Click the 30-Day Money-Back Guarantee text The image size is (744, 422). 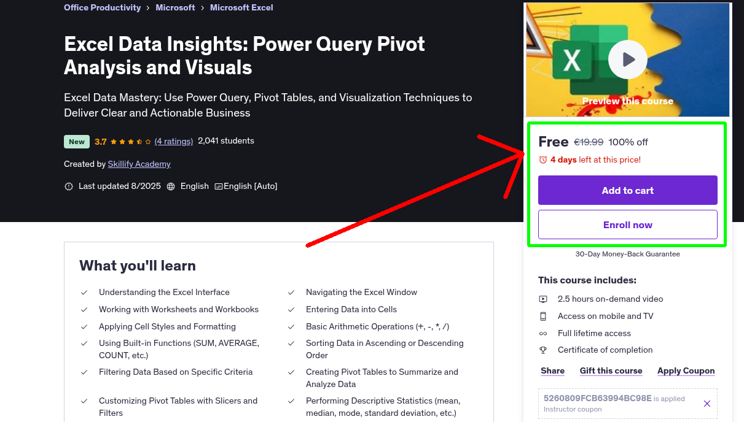[627, 254]
